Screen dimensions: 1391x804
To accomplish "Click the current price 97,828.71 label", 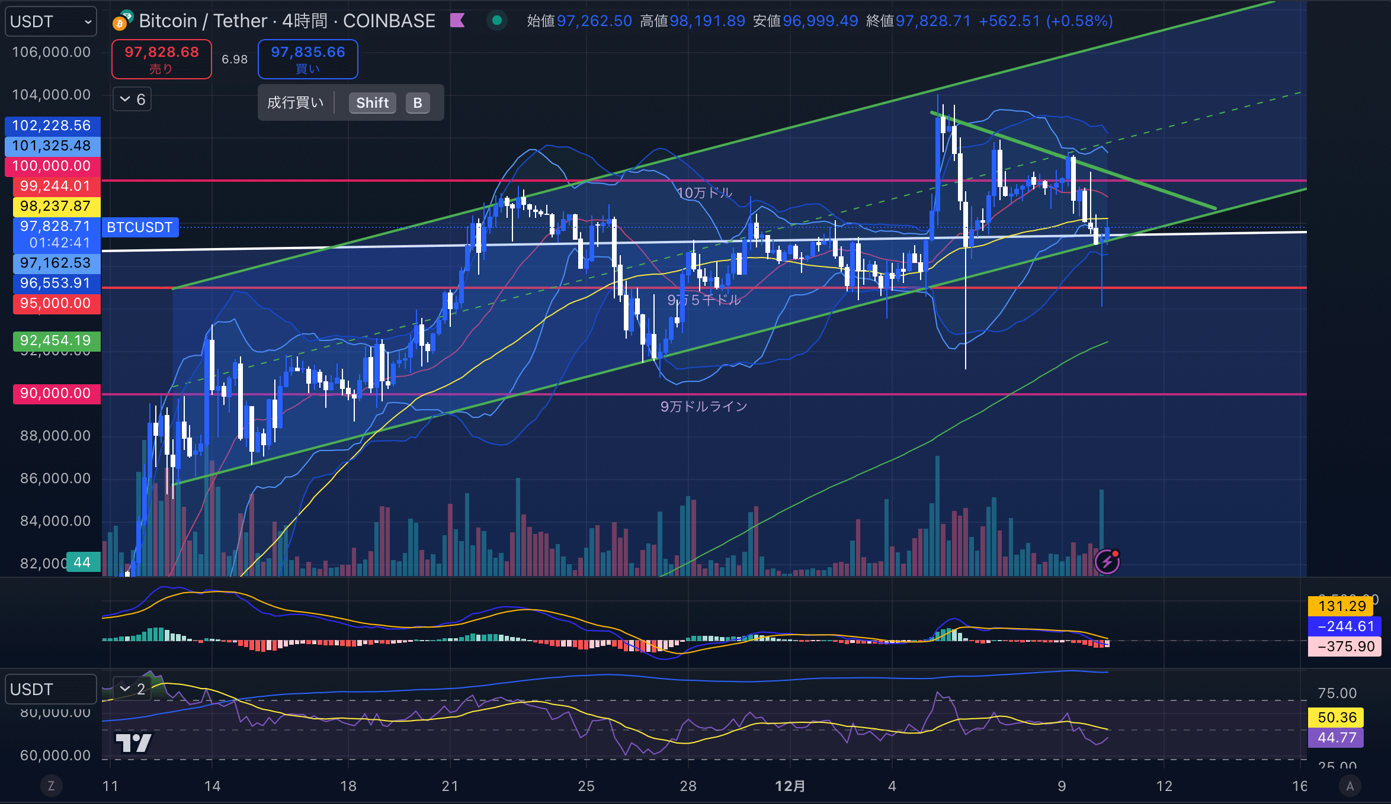I will tap(56, 234).
